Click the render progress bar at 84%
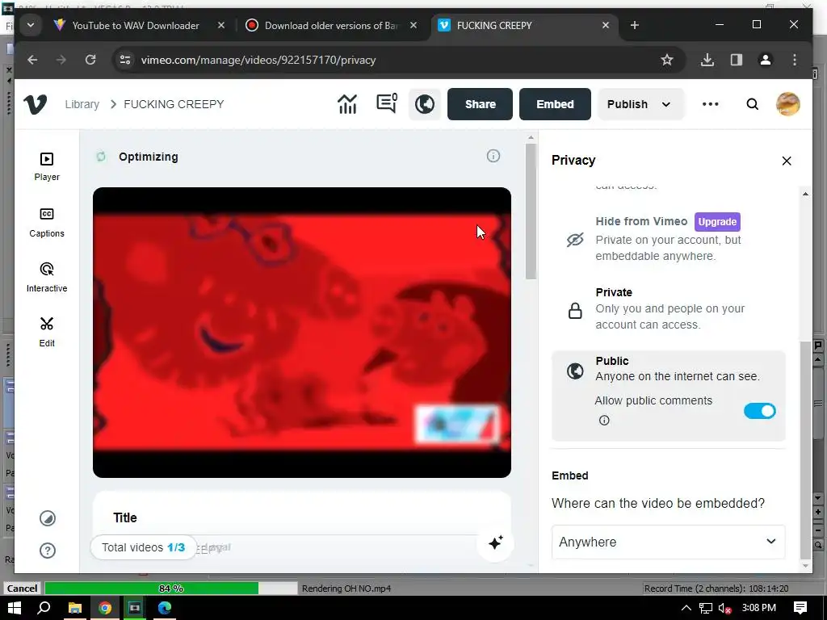The height and width of the screenshot is (620, 827). 171,589
